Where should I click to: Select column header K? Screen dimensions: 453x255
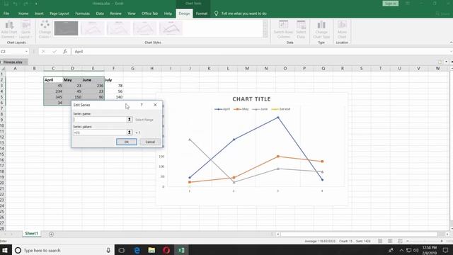point(209,69)
